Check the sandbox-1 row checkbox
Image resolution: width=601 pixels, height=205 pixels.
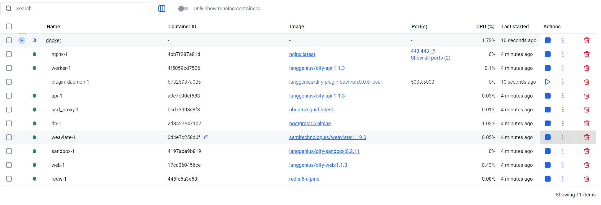pyautogui.click(x=9, y=151)
